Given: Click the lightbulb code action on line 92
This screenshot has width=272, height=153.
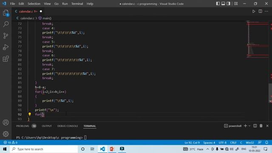Looking at the screenshot, I should click(x=30, y=114).
